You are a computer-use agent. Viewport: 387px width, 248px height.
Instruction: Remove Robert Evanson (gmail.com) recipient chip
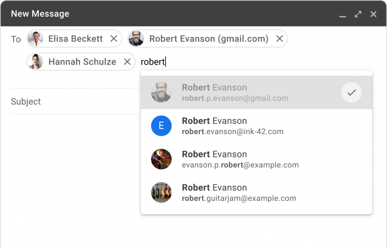click(279, 39)
